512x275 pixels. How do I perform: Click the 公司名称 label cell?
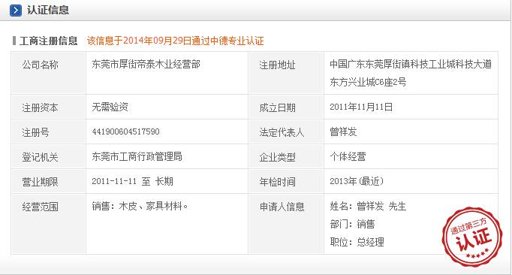click(49, 73)
